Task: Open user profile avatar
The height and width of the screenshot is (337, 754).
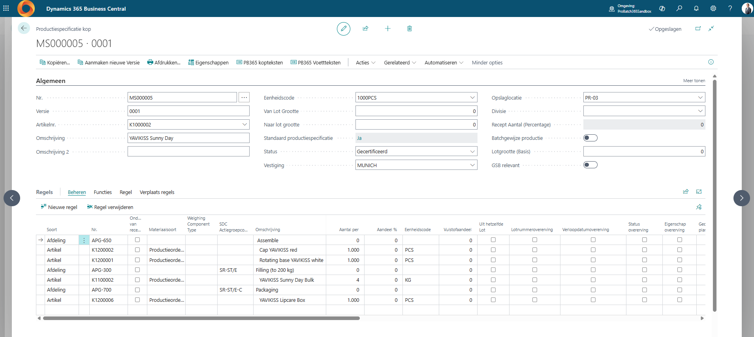Action: pos(747,8)
